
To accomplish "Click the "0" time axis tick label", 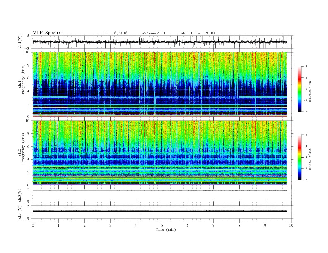I will (33, 225).
